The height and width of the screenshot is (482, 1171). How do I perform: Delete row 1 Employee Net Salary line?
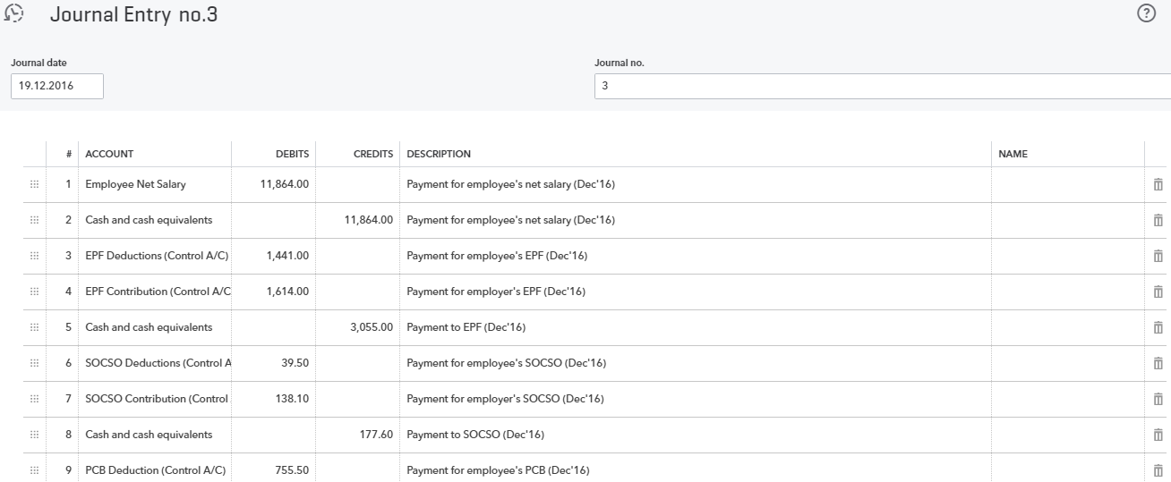pos(1158,184)
